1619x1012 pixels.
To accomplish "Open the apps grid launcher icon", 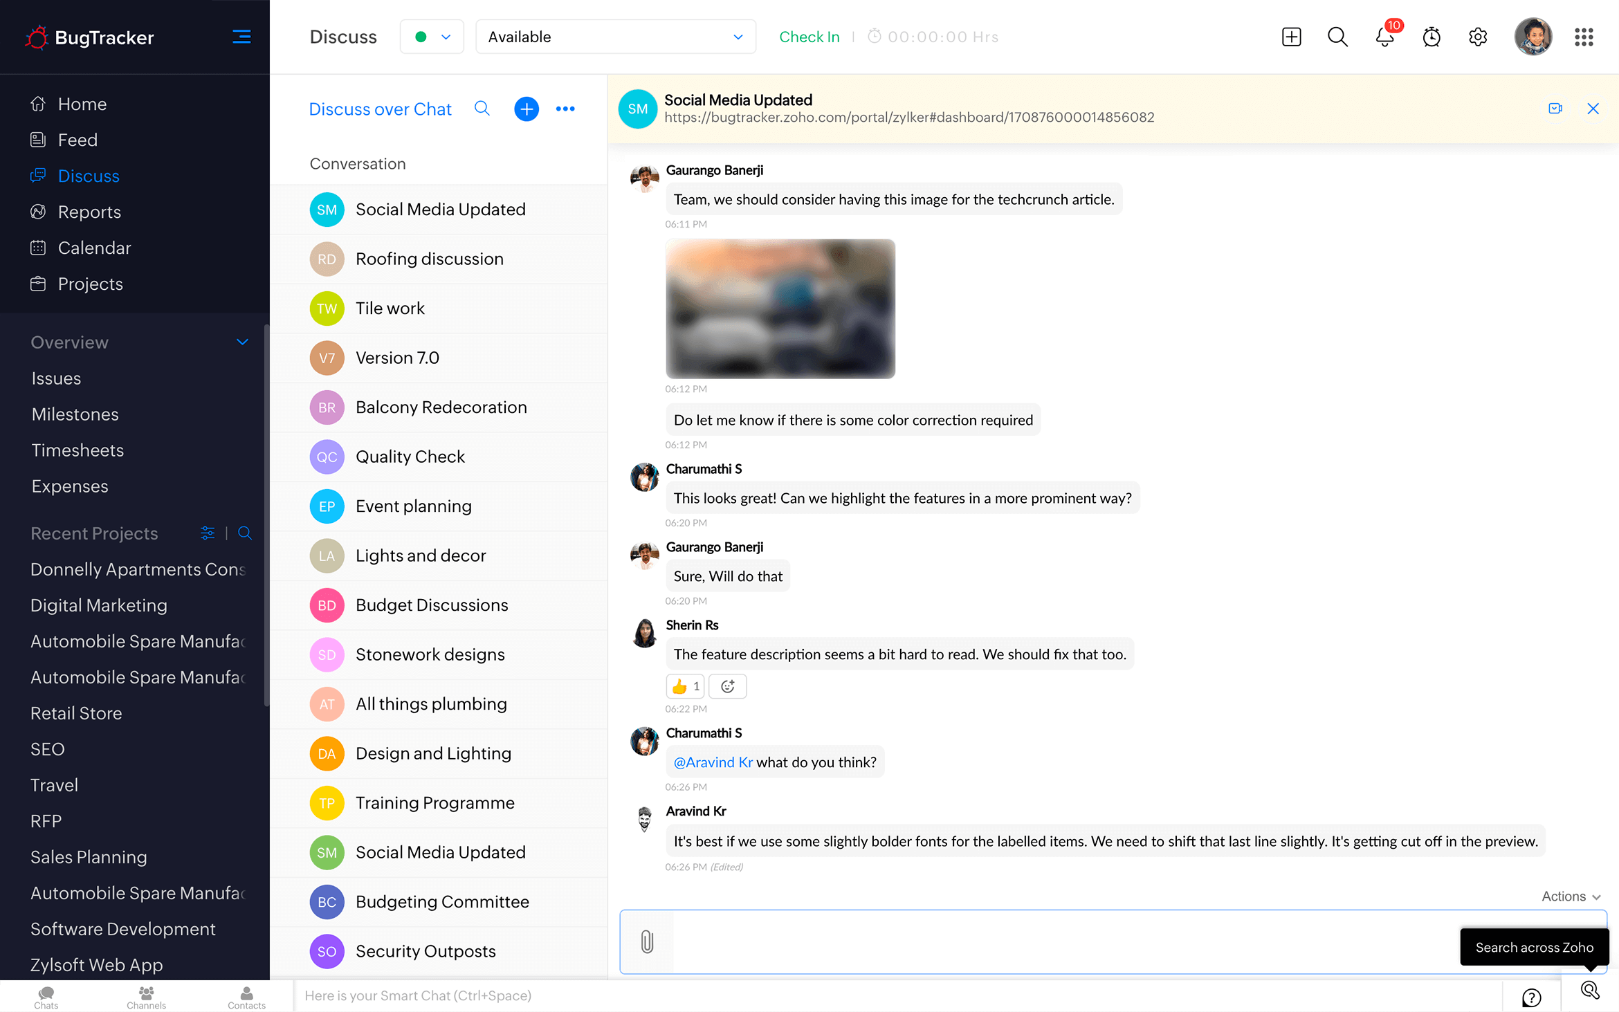I will click(1584, 37).
